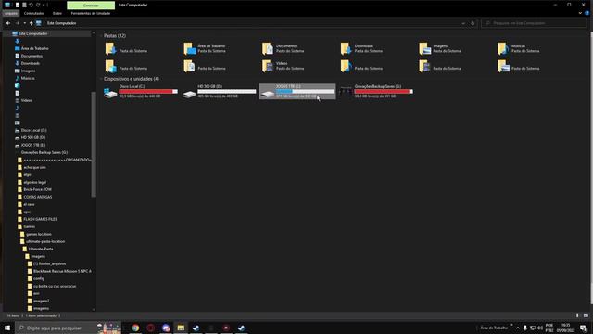The width and height of the screenshot is (593, 334).
Task: Switch to the details view in the status bar
Action: (578, 315)
